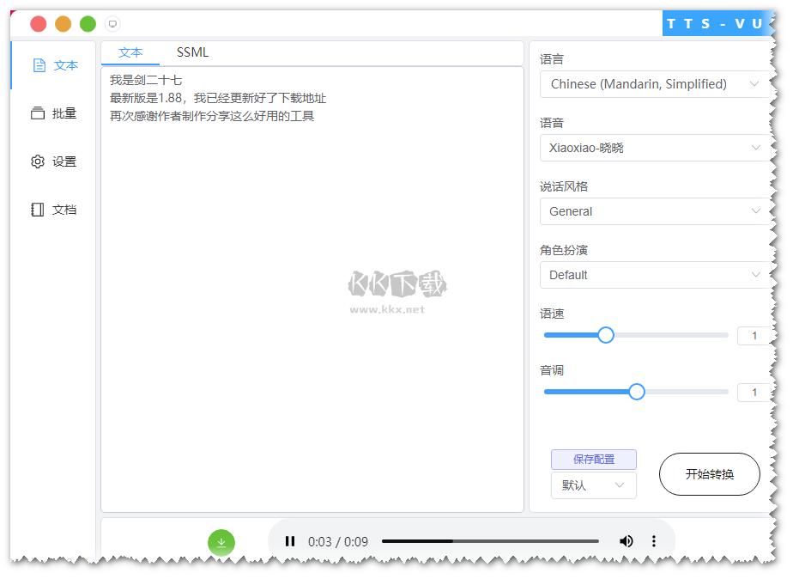This screenshot has width=793, height=579.
Task: Open the 文本 text page in sidebar
Action: (x=55, y=65)
